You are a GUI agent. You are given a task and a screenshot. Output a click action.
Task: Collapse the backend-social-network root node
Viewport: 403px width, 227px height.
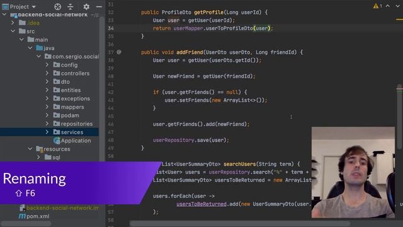click(x=4, y=15)
